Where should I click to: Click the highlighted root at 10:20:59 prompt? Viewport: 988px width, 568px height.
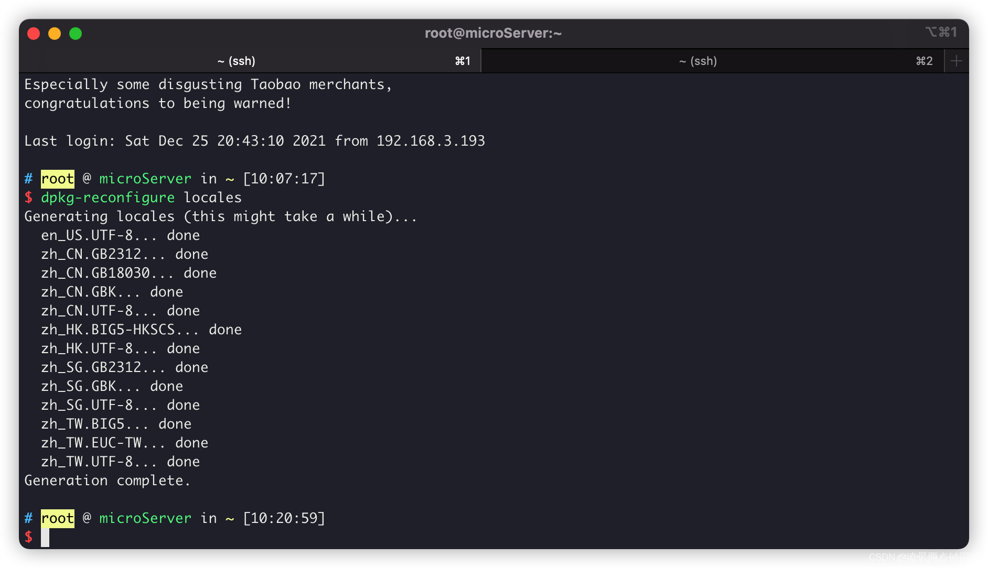click(58, 518)
